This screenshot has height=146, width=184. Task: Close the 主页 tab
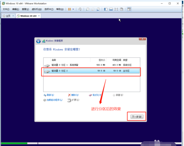point(13,16)
